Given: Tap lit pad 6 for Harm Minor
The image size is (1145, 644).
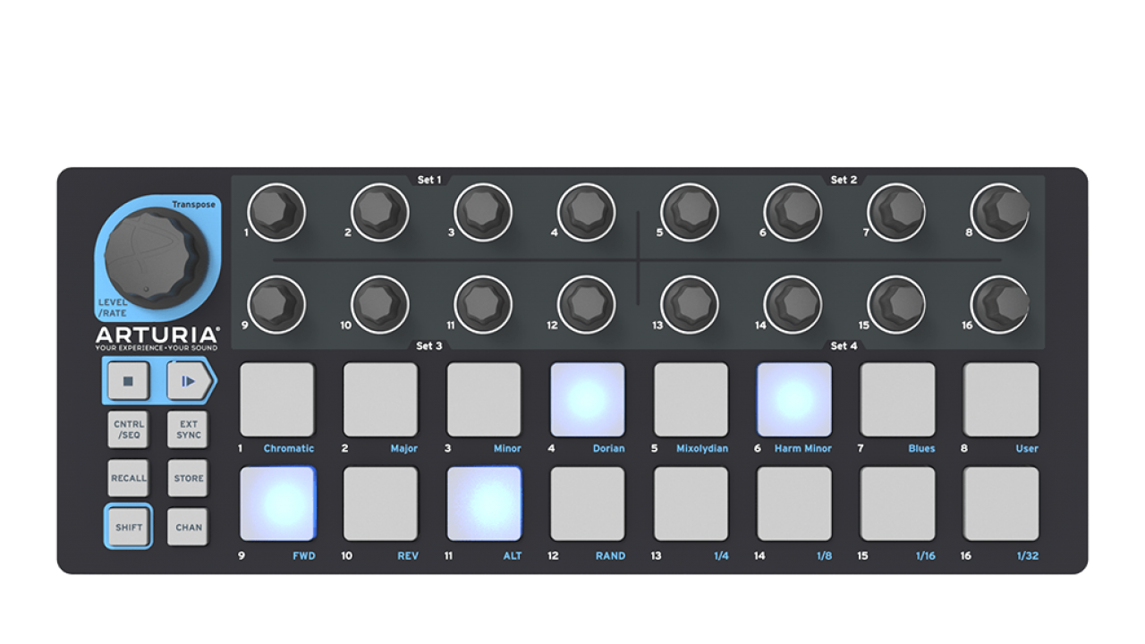Looking at the screenshot, I should (794, 399).
